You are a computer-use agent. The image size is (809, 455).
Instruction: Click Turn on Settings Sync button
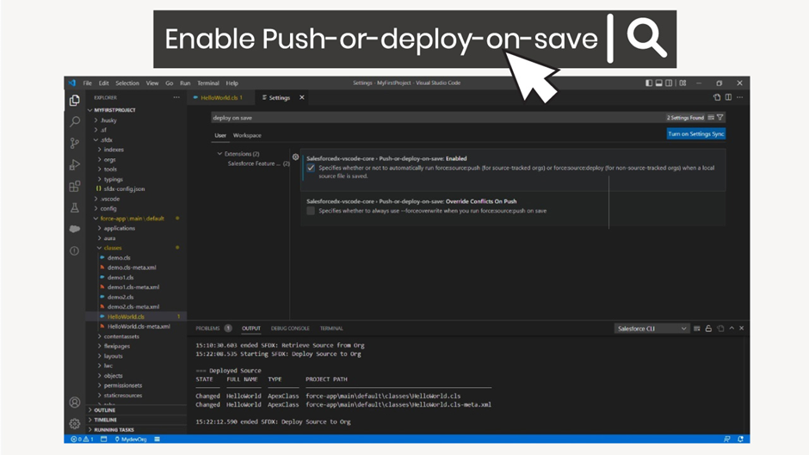(696, 133)
